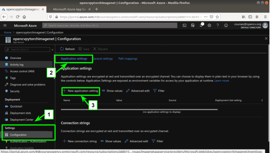
Task: Open the Learn more link
Action: (222, 81)
